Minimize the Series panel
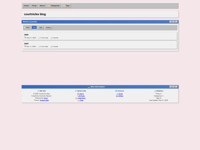Screen dimensions: 200x150 (170, 22)
